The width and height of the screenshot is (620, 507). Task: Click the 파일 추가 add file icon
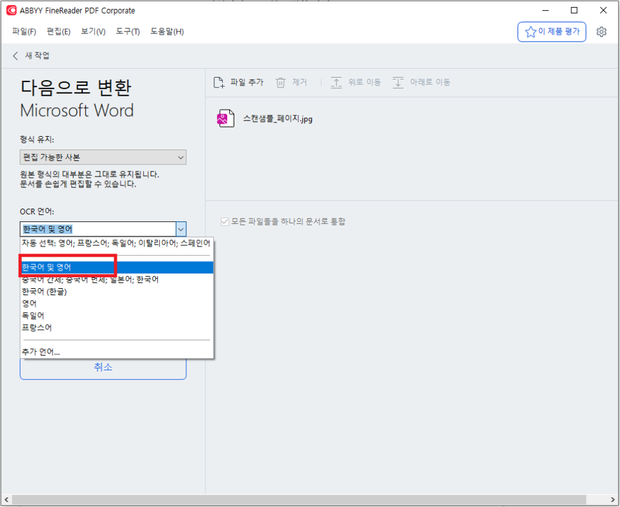coord(219,82)
